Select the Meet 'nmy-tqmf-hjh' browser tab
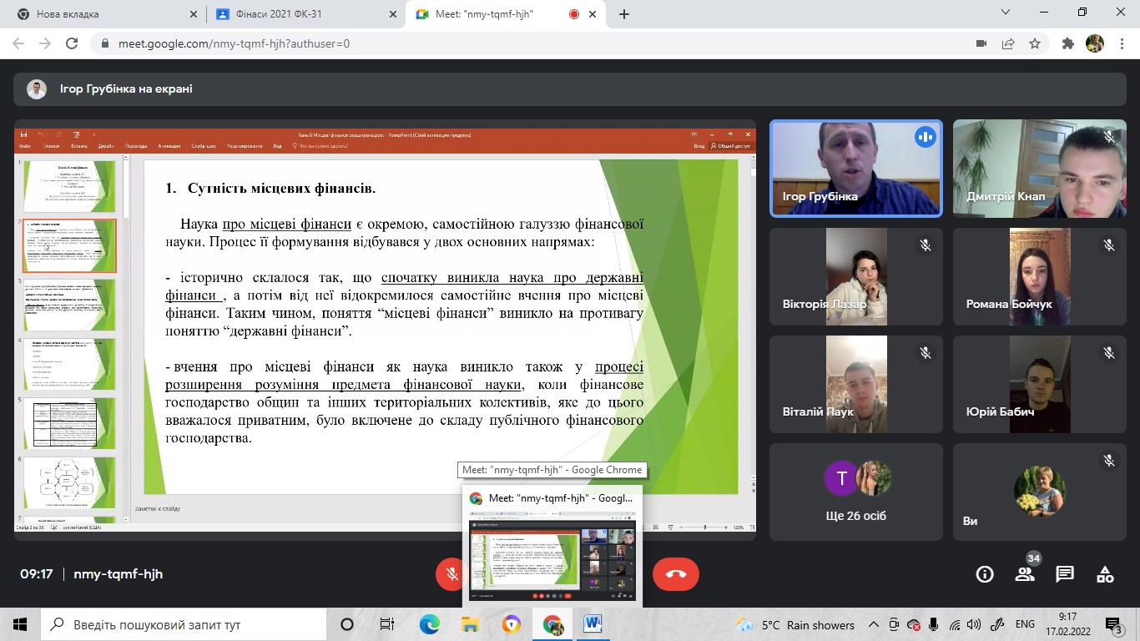1140x641 pixels. coord(507,14)
